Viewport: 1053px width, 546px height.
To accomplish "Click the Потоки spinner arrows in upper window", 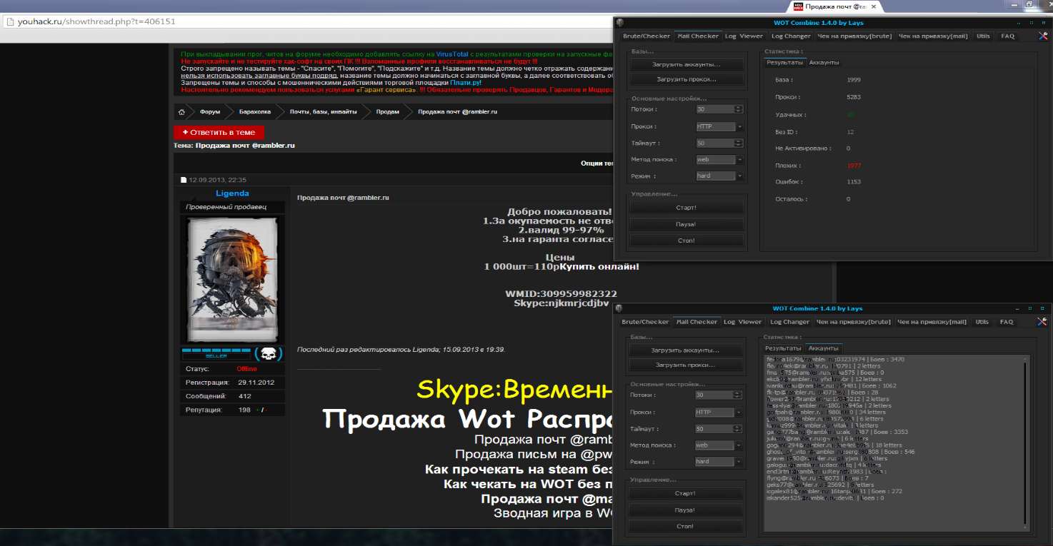I will [x=739, y=109].
